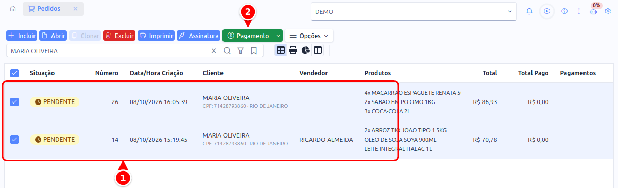Click the Produtos column header

377,73
